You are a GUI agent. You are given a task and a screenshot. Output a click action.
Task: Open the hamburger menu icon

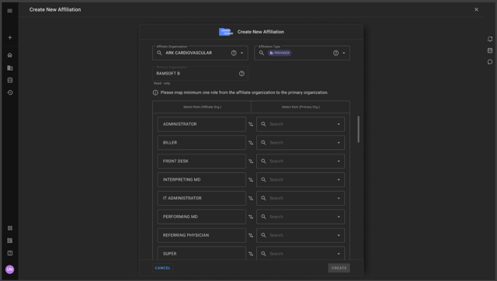point(10,11)
